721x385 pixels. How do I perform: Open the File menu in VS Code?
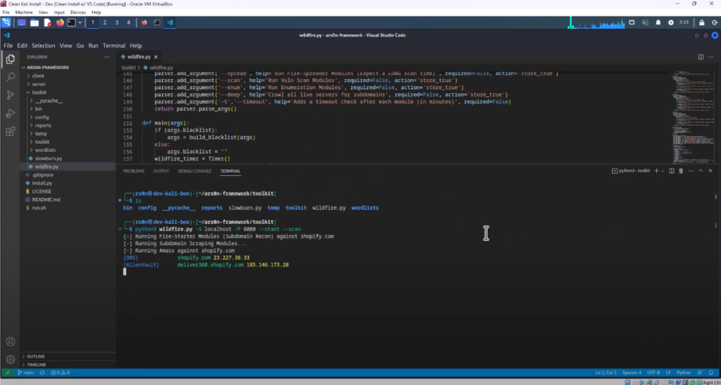coord(8,45)
